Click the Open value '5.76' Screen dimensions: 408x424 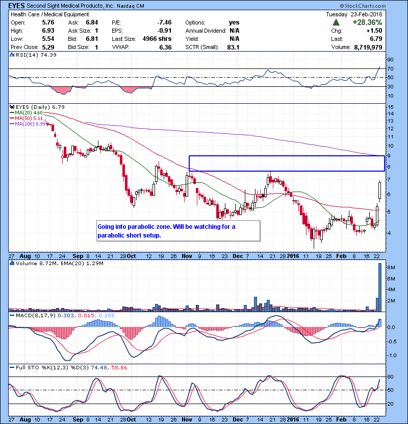pos(48,22)
